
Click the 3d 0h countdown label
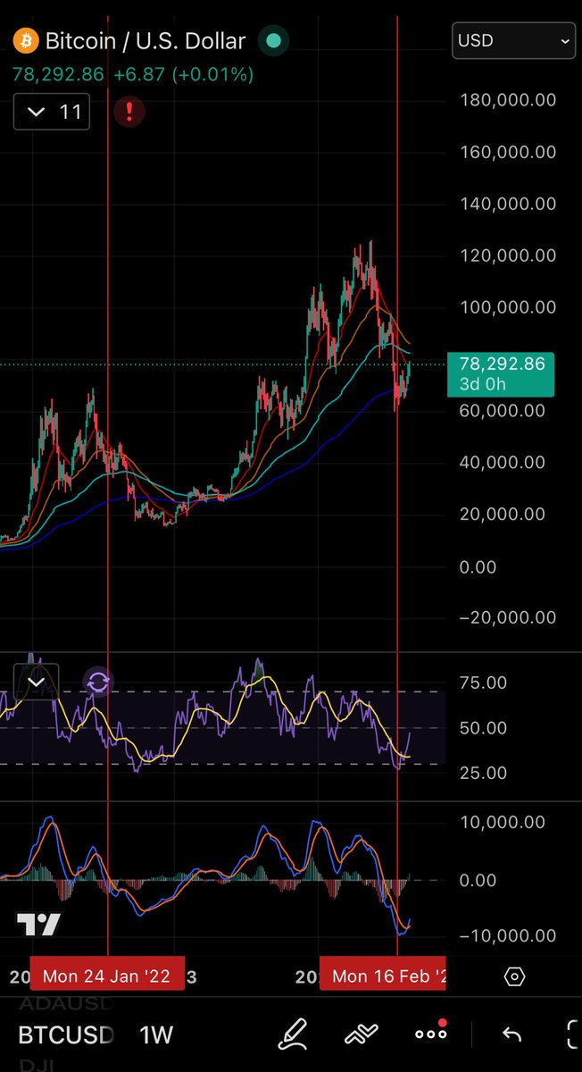[483, 385]
